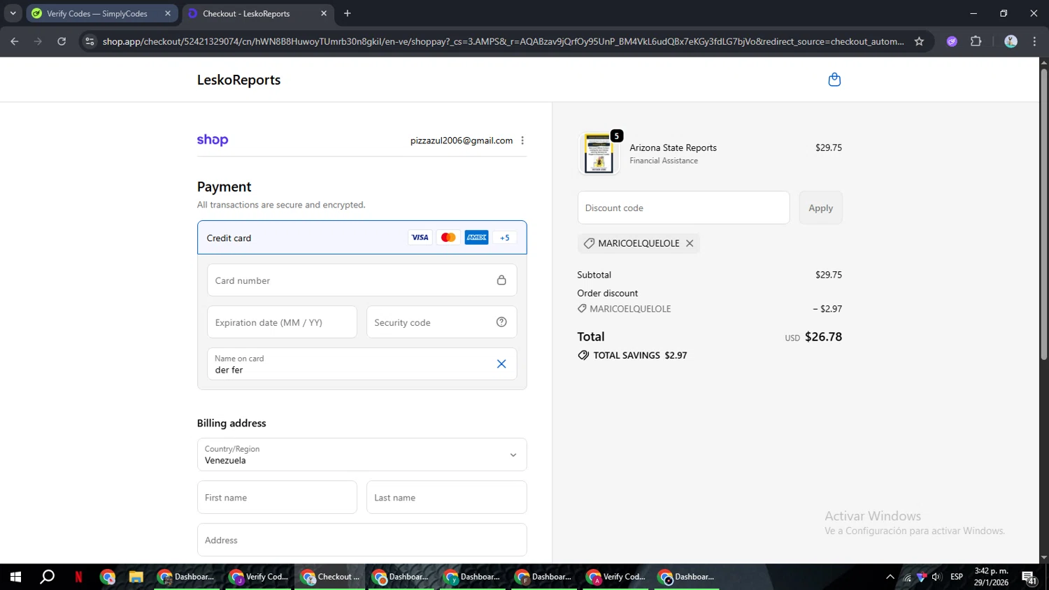Click the page vertical scrollbar

1043,213
